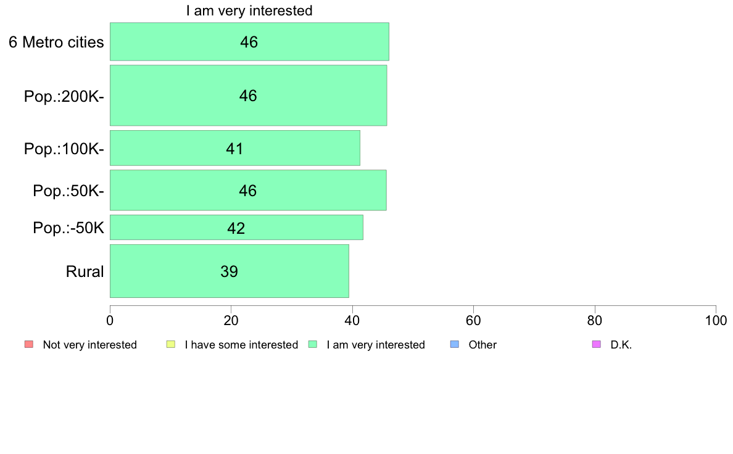Click the green I am very interested swatch
The image size is (733, 454).
tap(313, 344)
